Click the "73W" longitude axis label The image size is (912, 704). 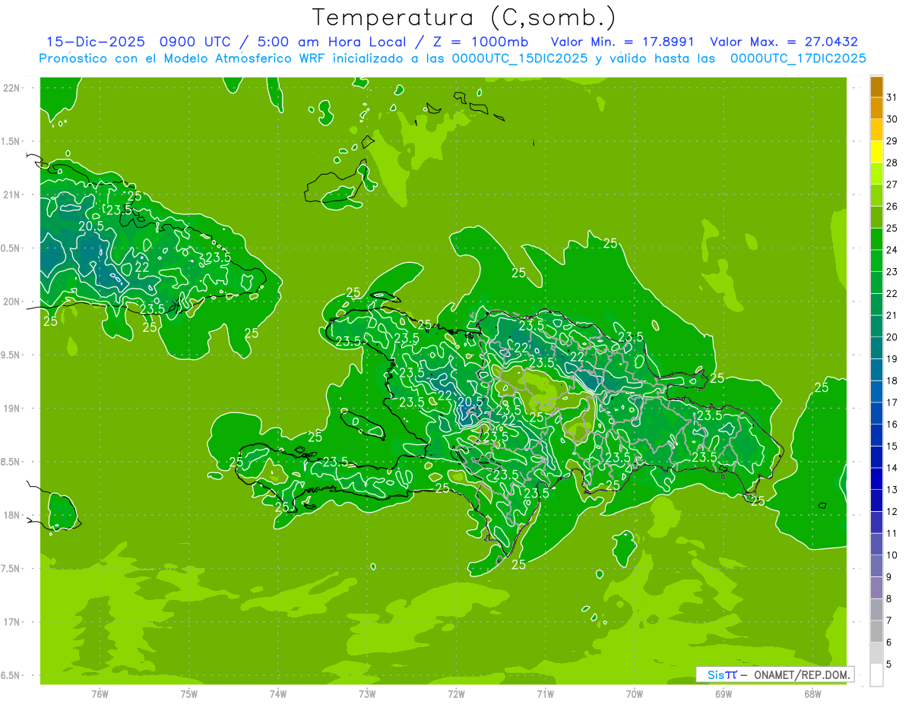(367, 693)
